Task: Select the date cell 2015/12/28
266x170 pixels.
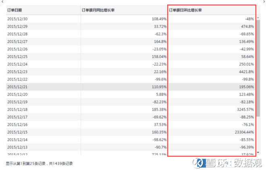Action: pyautogui.click(x=17, y=34)
